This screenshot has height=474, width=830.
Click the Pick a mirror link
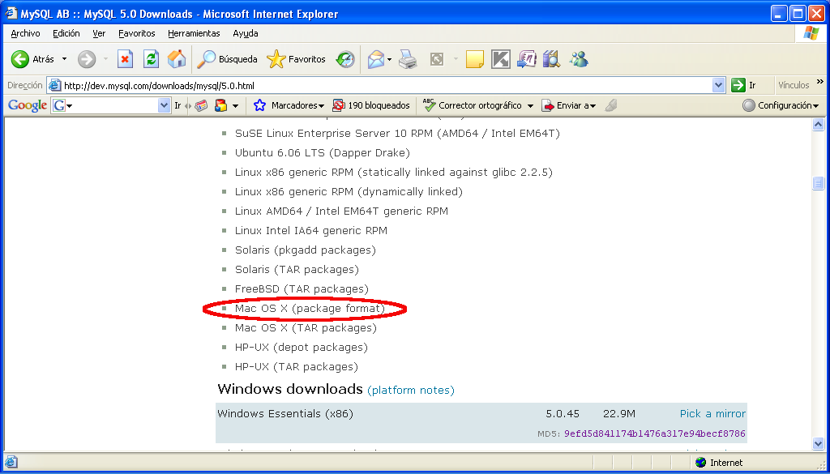click(x=712, y=414)
